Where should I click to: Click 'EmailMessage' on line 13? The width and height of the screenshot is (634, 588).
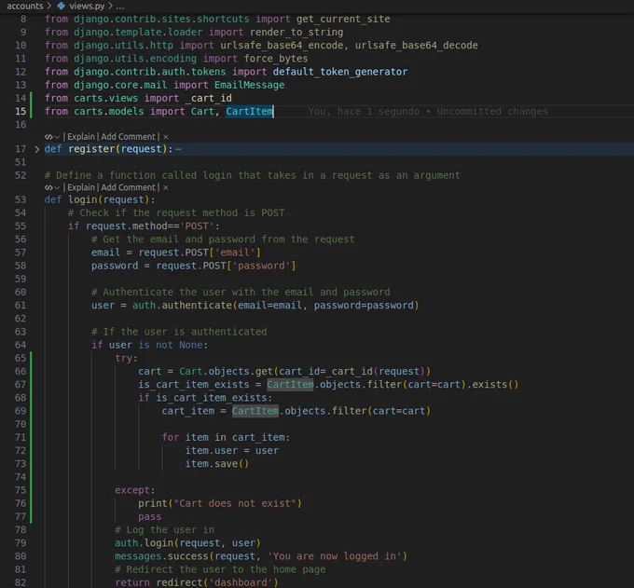[250, 85]
